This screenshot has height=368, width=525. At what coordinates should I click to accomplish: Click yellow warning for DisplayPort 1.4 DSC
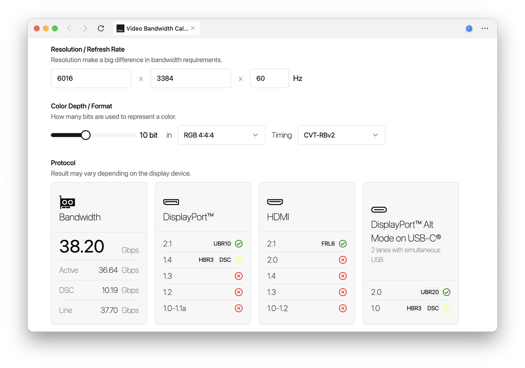click(x=239, y=260)
